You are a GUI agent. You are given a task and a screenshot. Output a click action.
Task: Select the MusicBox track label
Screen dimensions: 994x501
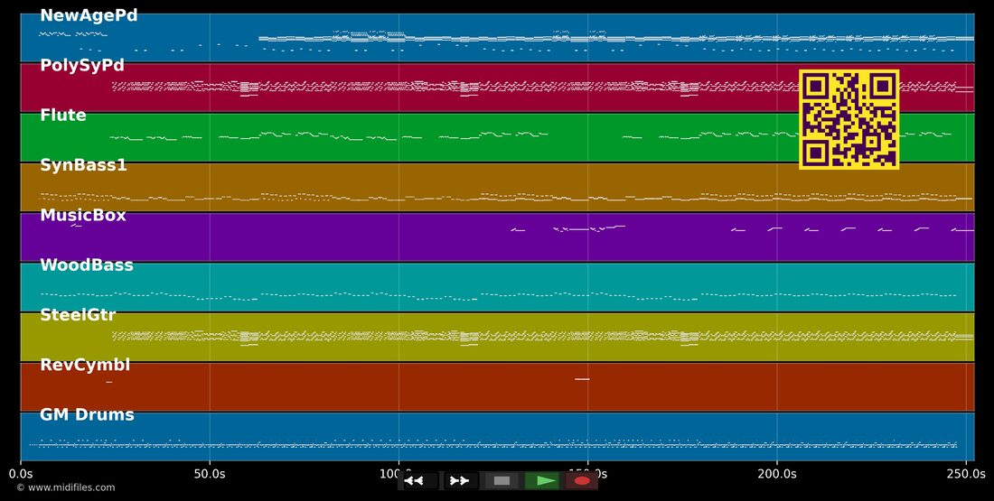tap(83, 216)
